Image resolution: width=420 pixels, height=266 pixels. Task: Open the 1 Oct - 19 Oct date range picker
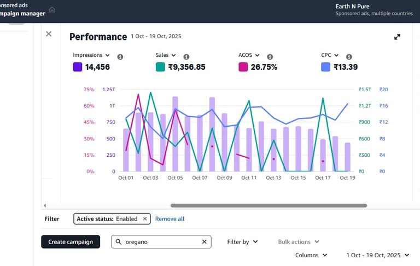[x=378, y=255]
